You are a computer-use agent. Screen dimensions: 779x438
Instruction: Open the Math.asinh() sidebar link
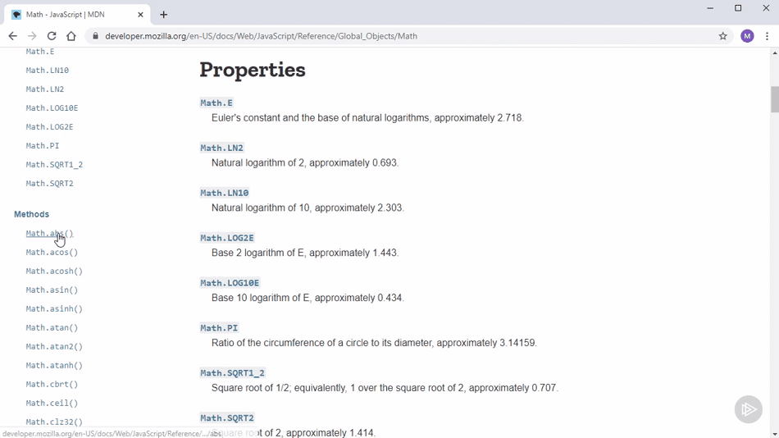54,308
